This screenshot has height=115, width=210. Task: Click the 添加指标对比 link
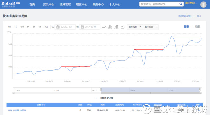[185, 16]
